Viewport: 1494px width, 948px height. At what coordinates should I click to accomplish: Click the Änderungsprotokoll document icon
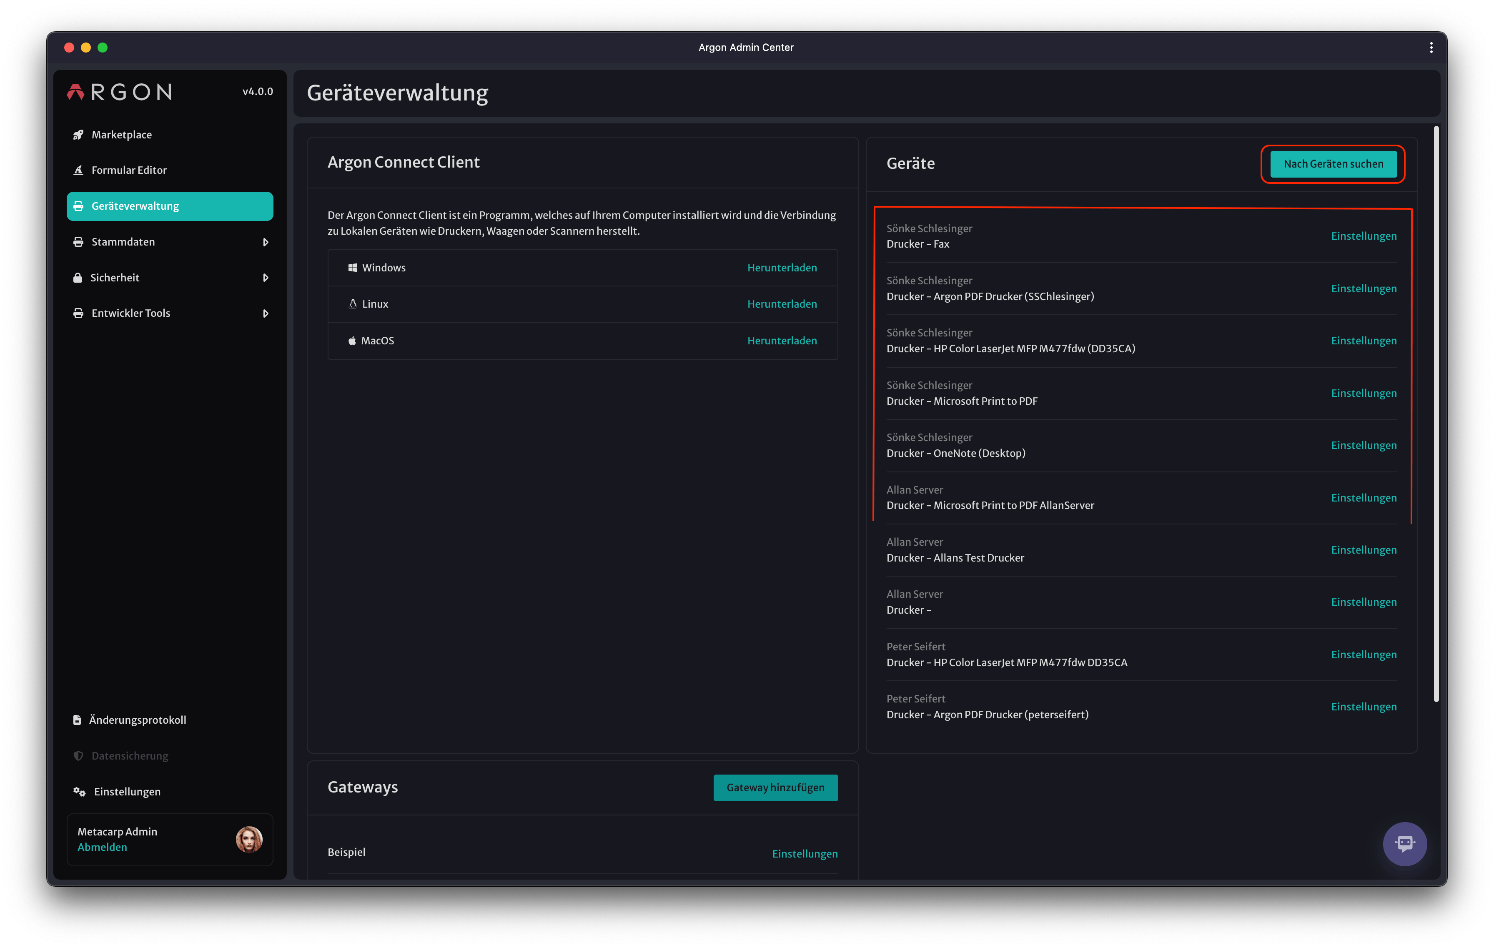coord(77,720)
